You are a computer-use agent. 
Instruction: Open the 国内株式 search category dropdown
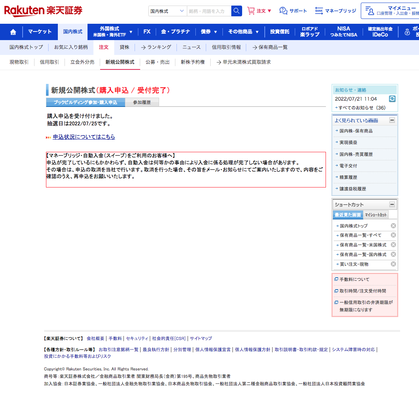(168, 11)
